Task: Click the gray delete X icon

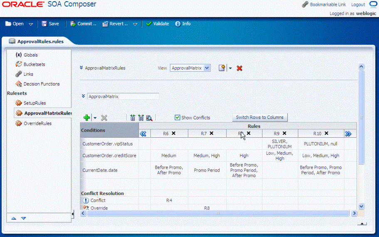Action: (x=104, y=118)
